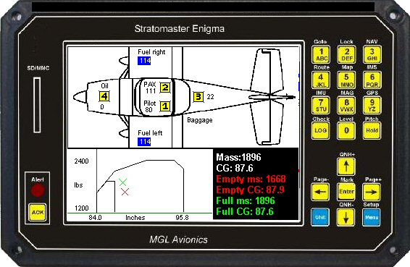Click the blue Shift key
The image size is (410, 267).
(x=320, y=217)
